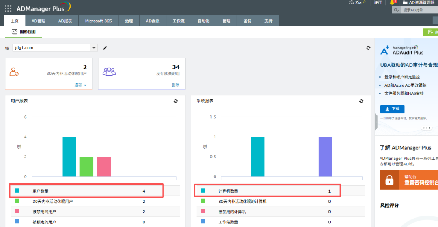Click the inactive user icon on card
Viewport: 438px width, 227px height.
(14, 72)
